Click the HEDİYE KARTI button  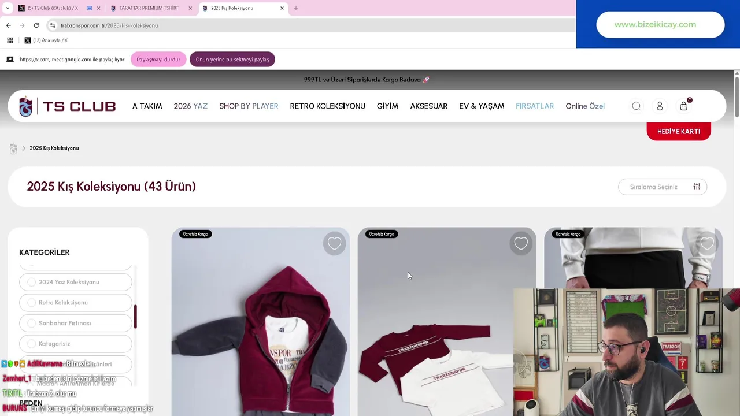[x=679, y=131]
